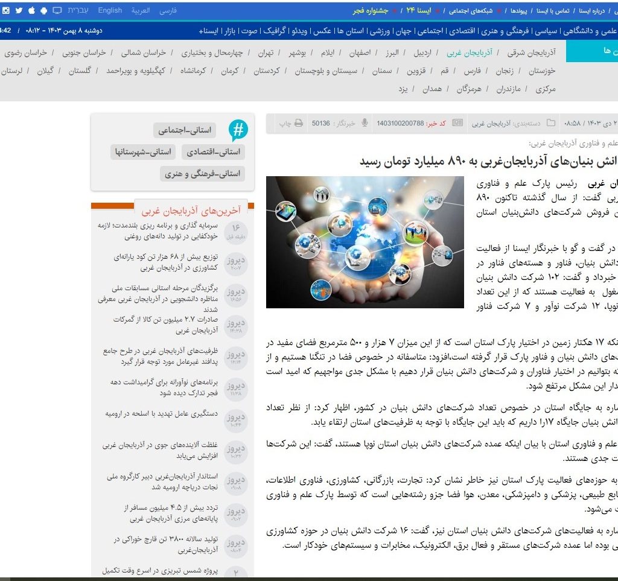Switch site language to العربية
Image resolution: width=618 pixels, height=581 pixels.
coord(141,11)
